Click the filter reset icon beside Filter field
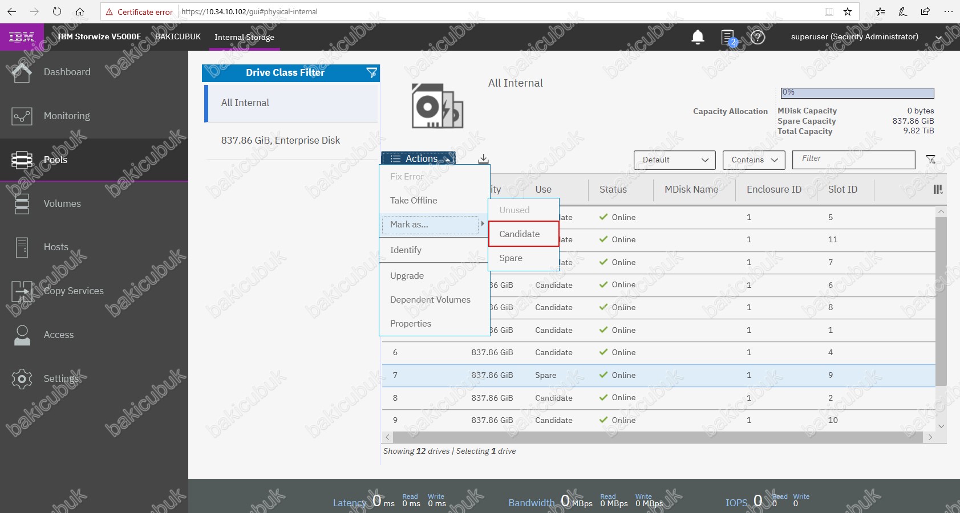 (x=931, y=160)
